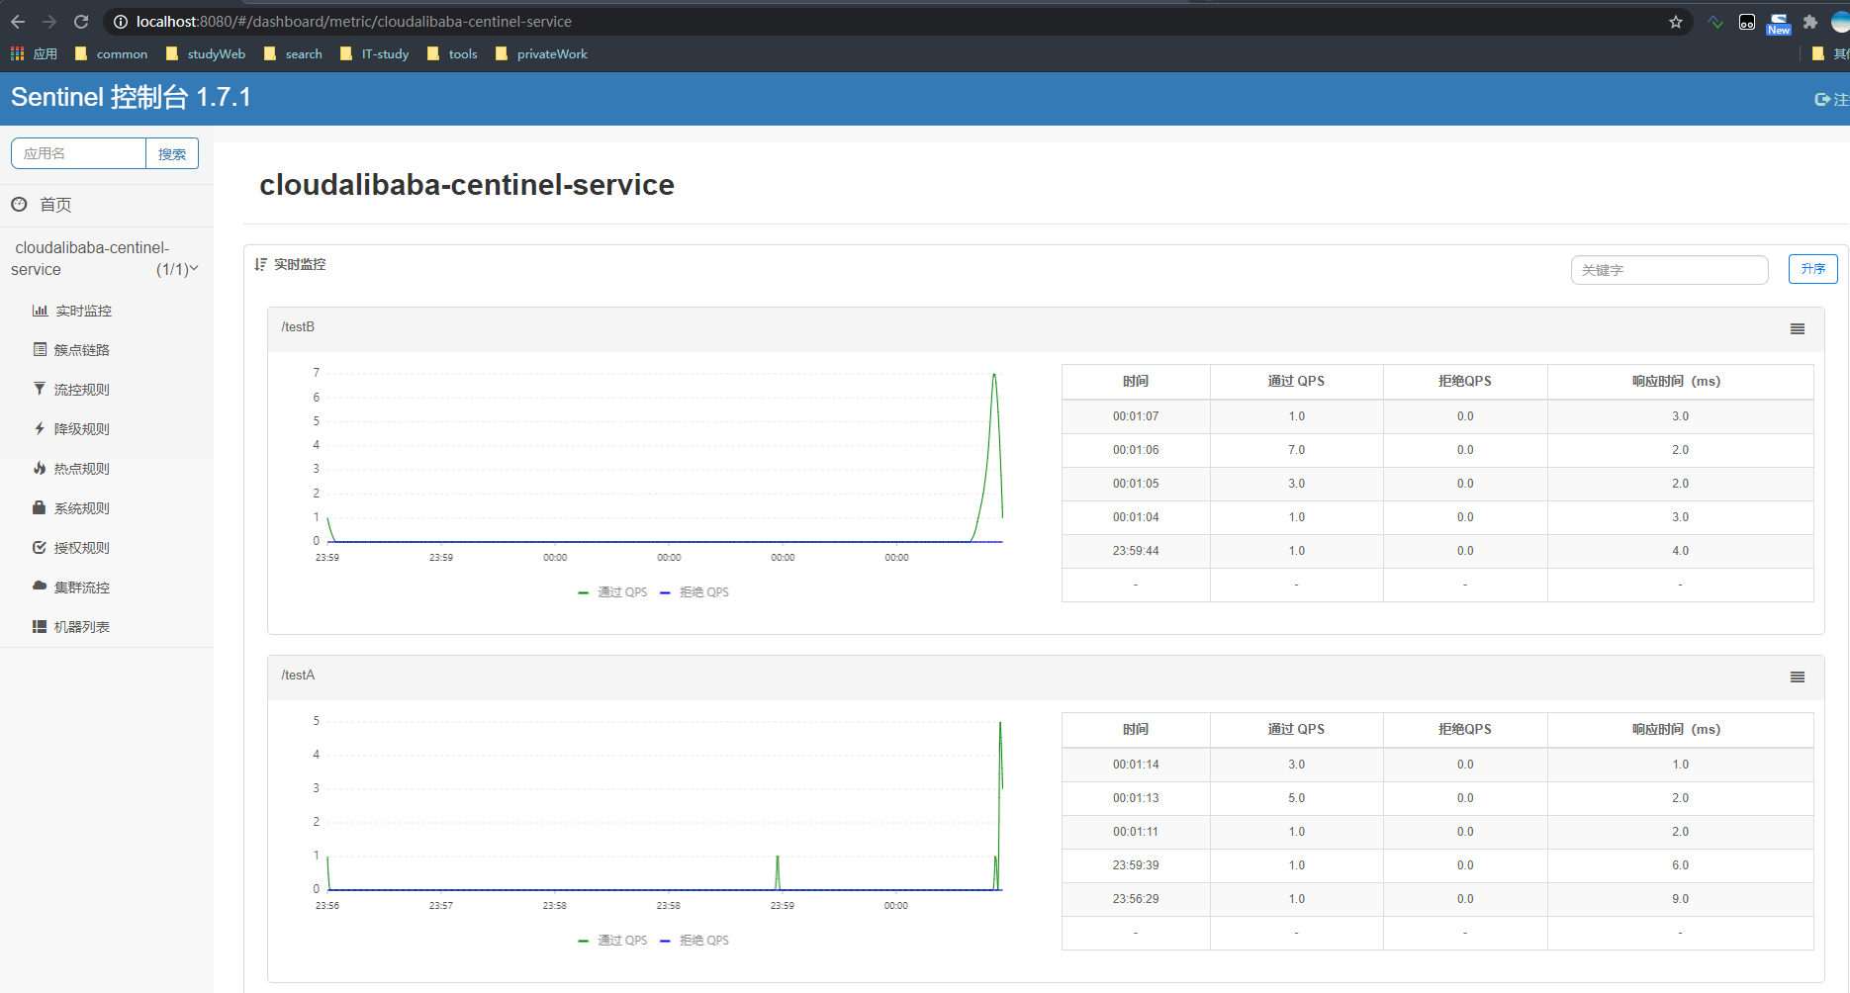The height and width of the screenshot is (993, 1850).
Task: Click Sentinel 控制台 1.7.1 title
Action: pos(131,97)
